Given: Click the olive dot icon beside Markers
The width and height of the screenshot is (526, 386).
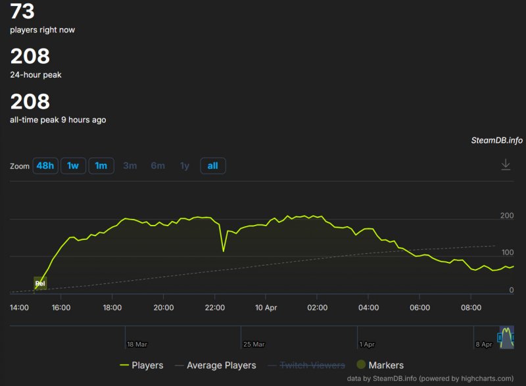Looking at the screenshot, I should click(360, 365).
